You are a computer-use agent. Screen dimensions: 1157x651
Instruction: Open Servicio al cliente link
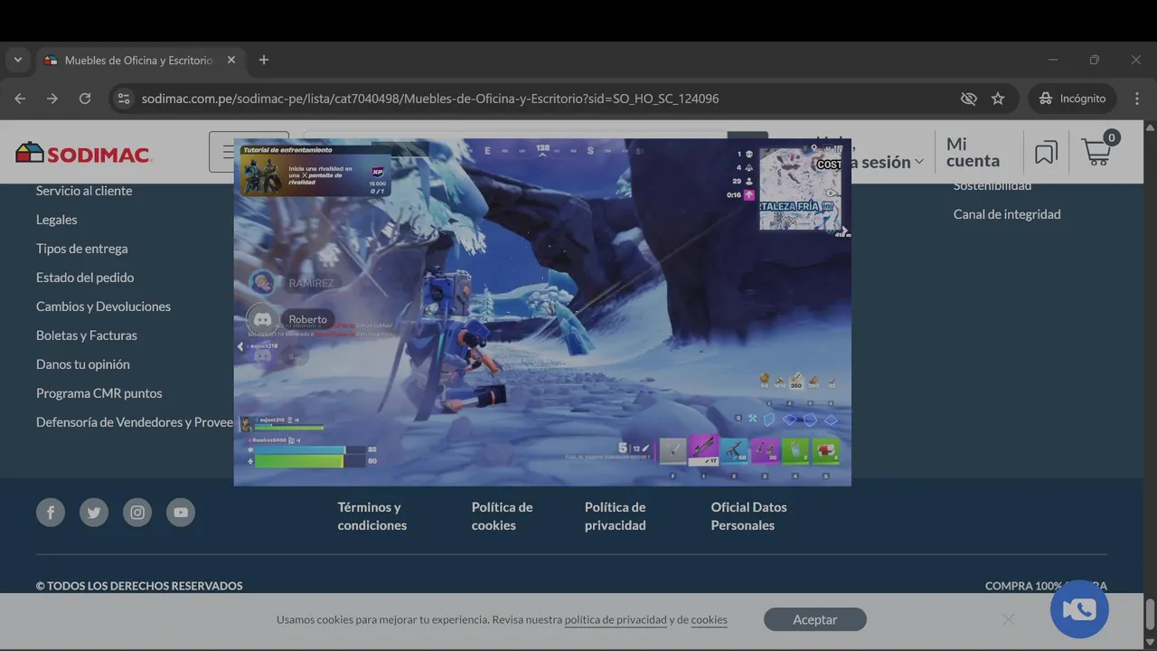[84, 191]
